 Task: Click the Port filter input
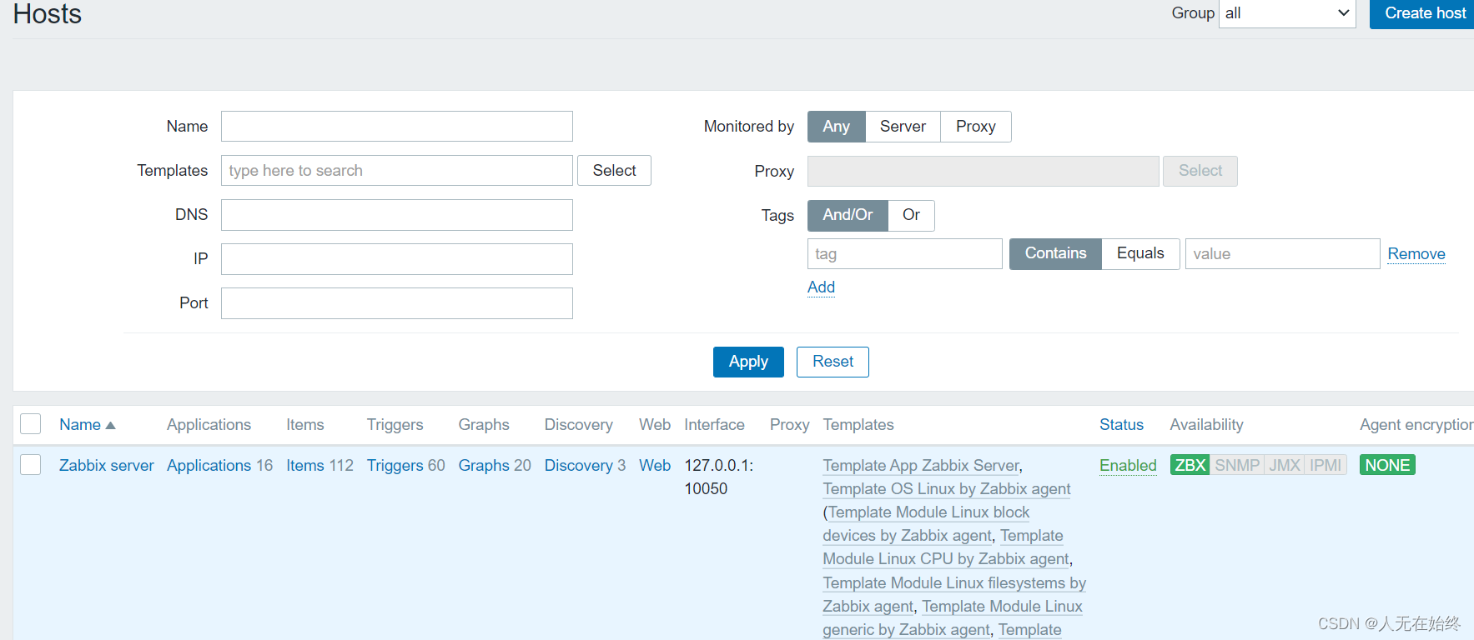(x=397, y=303)
